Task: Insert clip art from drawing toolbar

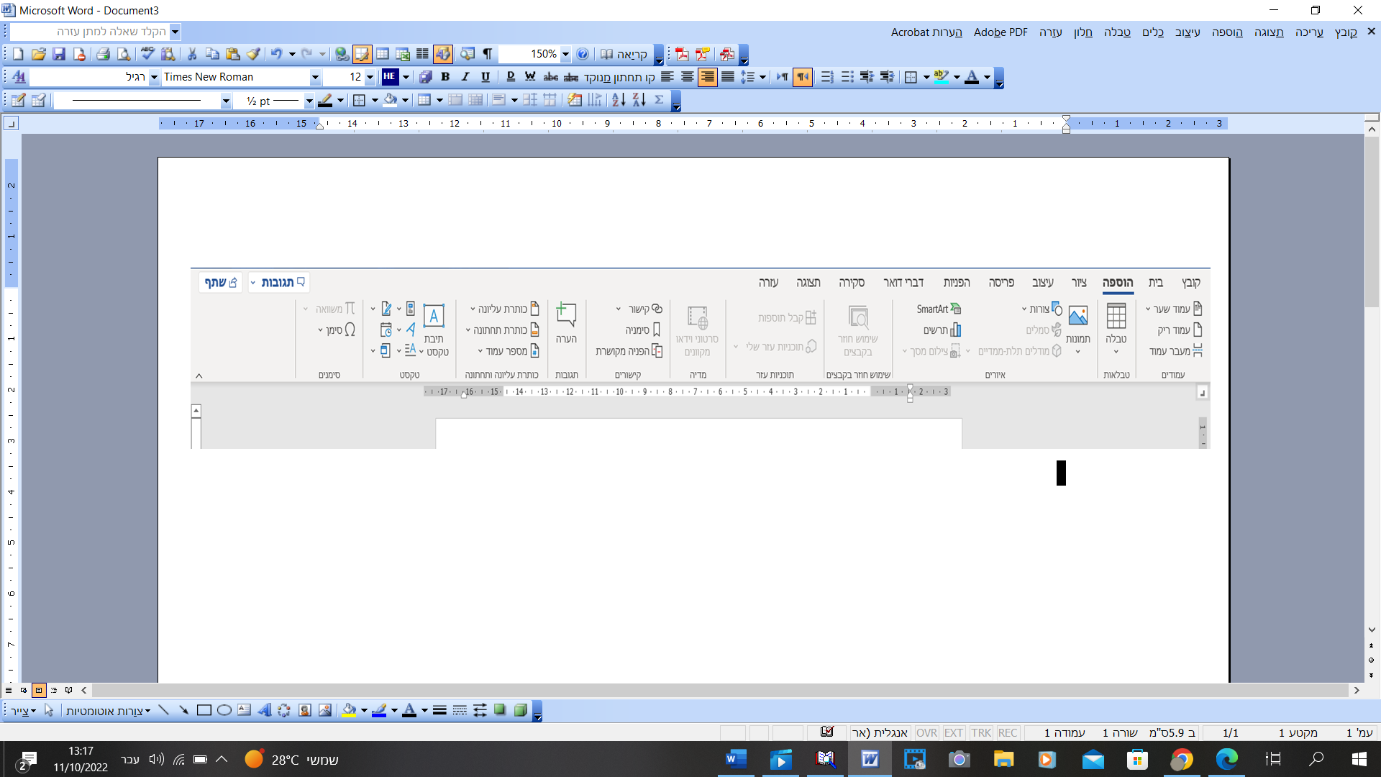Action: tap(305, 710)
